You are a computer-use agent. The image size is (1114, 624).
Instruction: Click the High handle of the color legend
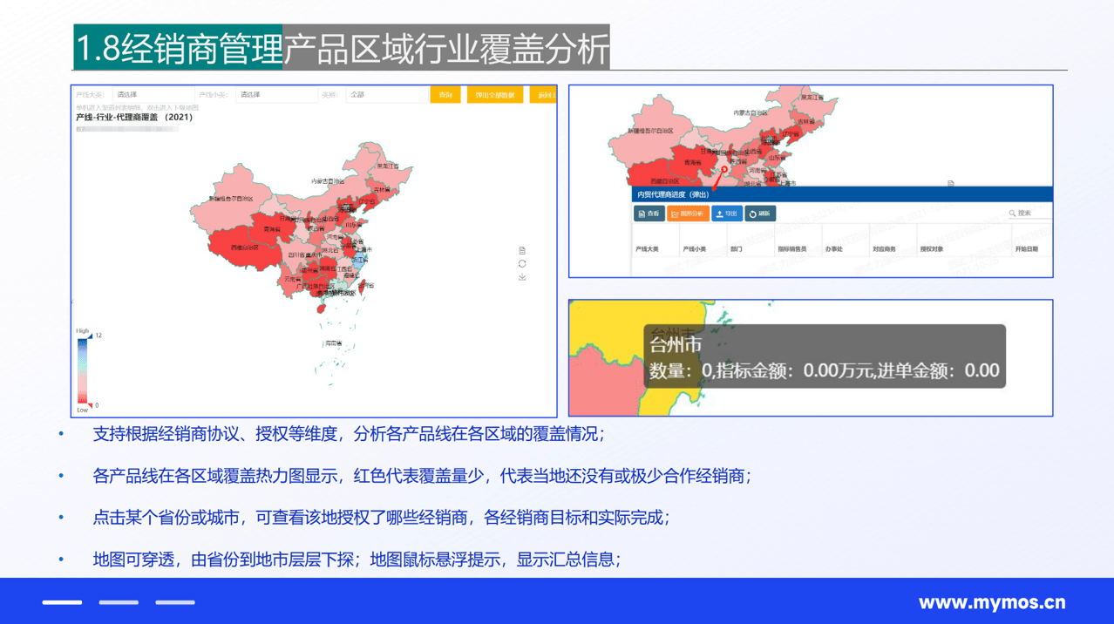[90, 336]
